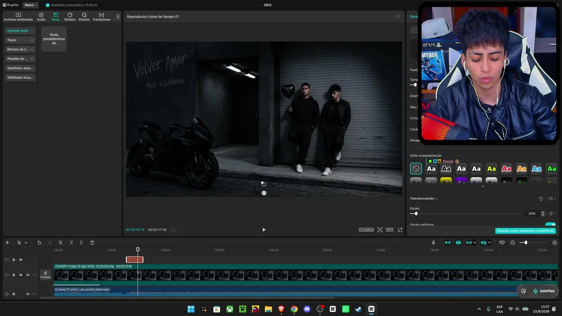Viewport: 562px width, 316px height.
Task: Reset the Transformación settings
Action: coord(541,199)
